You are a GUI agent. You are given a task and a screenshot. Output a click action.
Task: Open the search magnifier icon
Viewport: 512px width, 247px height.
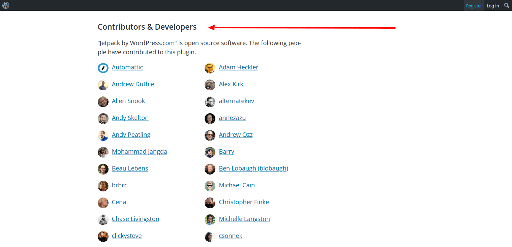click(x=507, y=5)
